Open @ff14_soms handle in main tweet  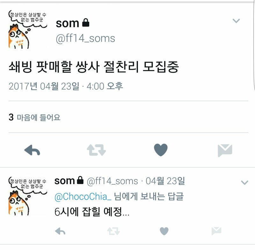click(x=85, y=39)
